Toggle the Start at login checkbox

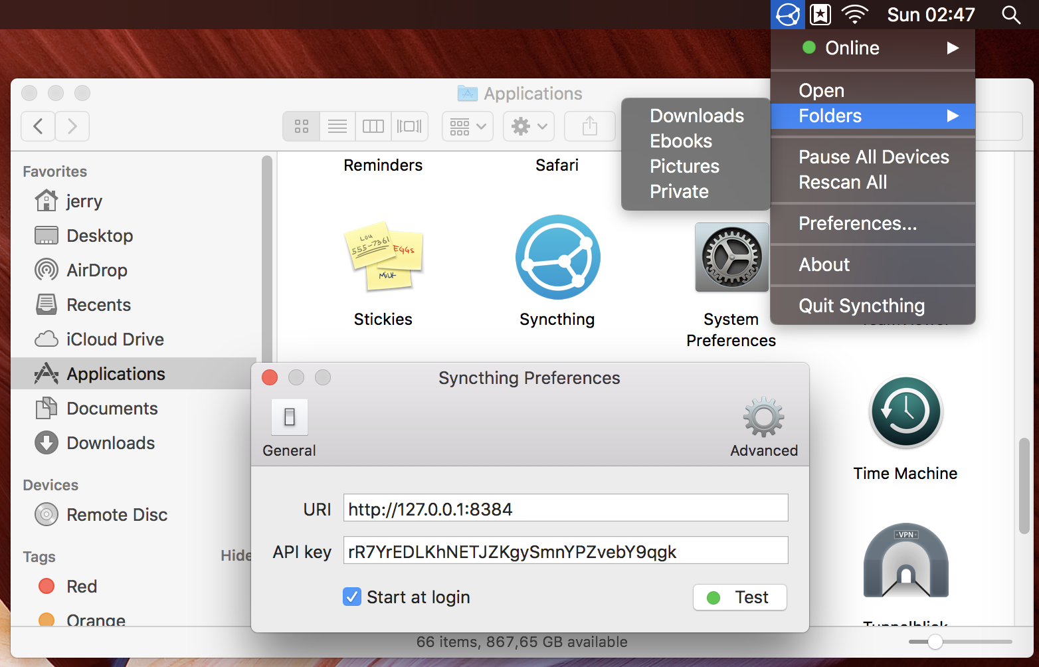[352, 597]
